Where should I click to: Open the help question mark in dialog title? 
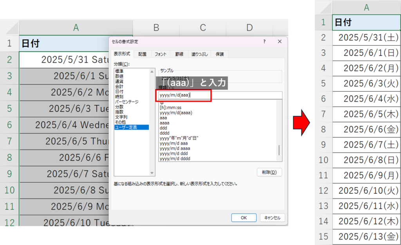[264, 41]
